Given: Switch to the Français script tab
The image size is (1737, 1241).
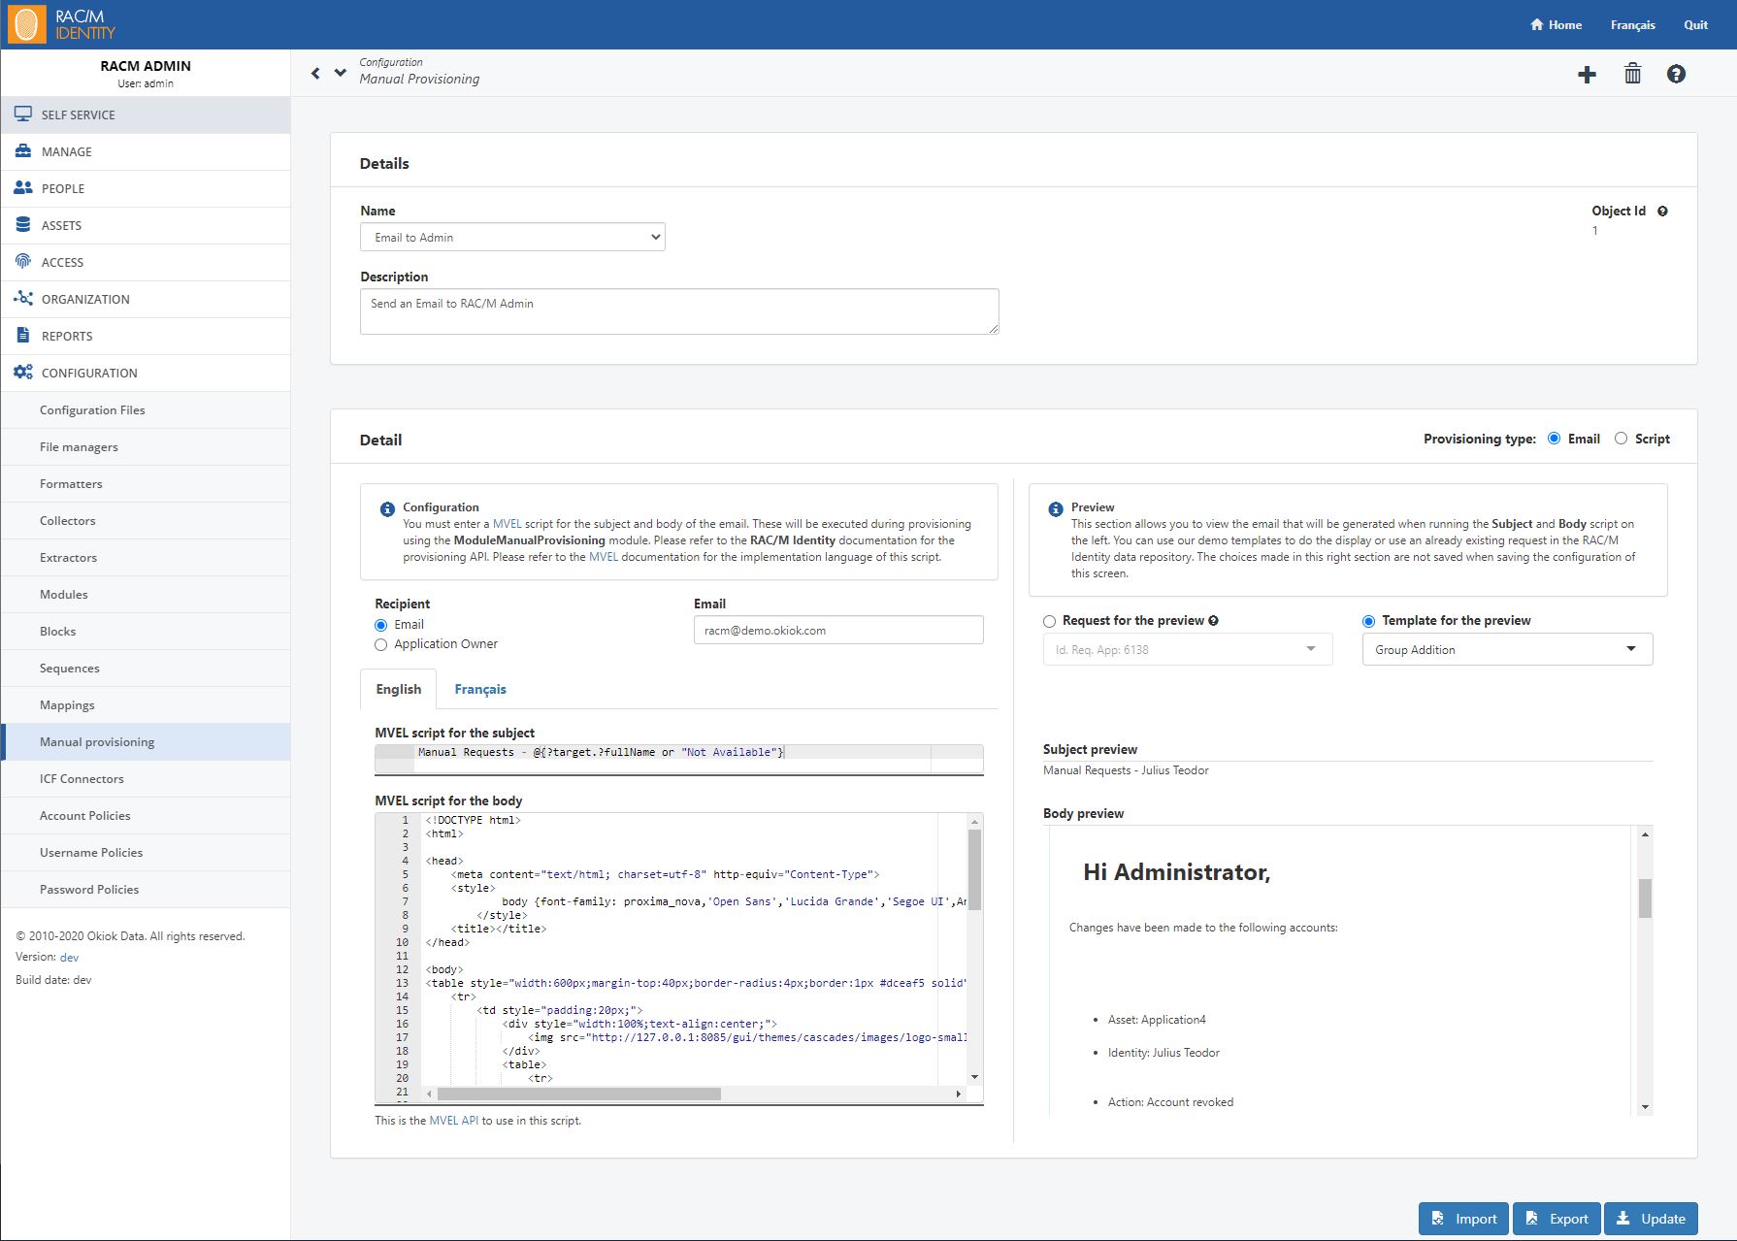Looking at the screenshot, I should [x=480, y=689].
